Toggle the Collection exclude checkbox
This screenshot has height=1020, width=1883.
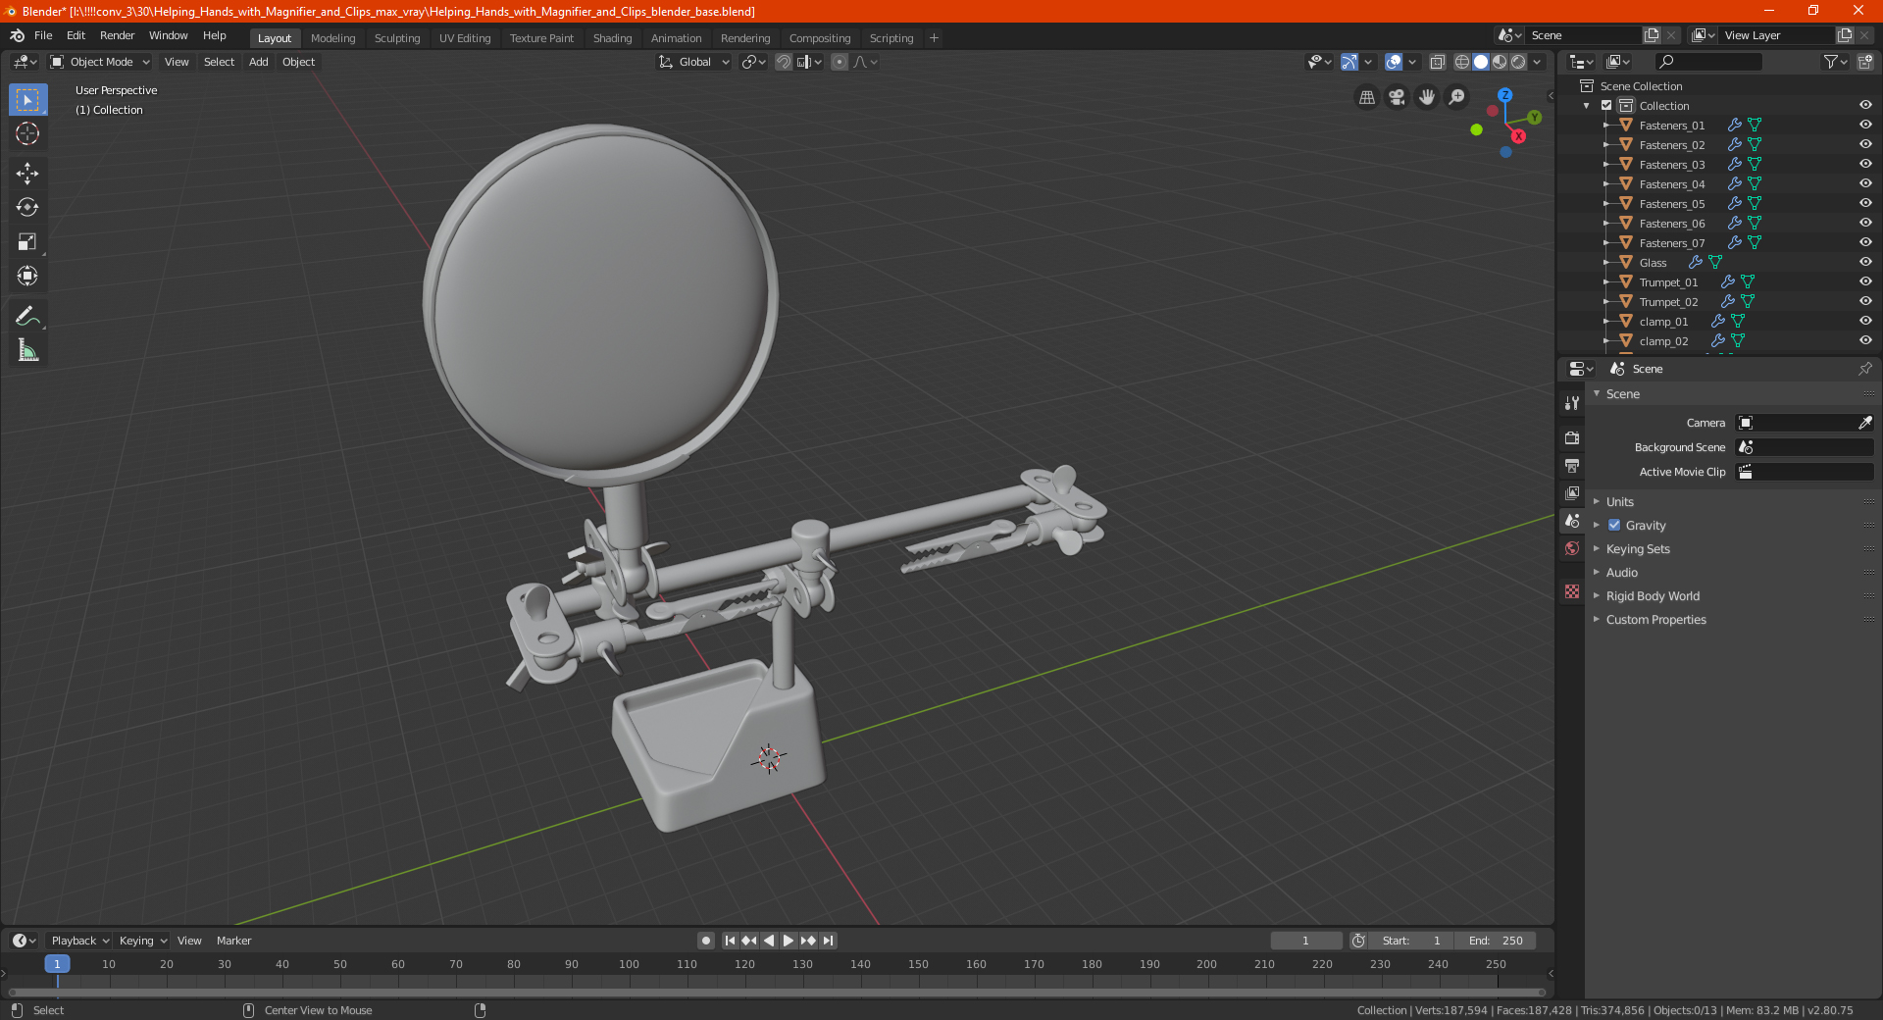pyautogui.click(x=1606, y=105)
